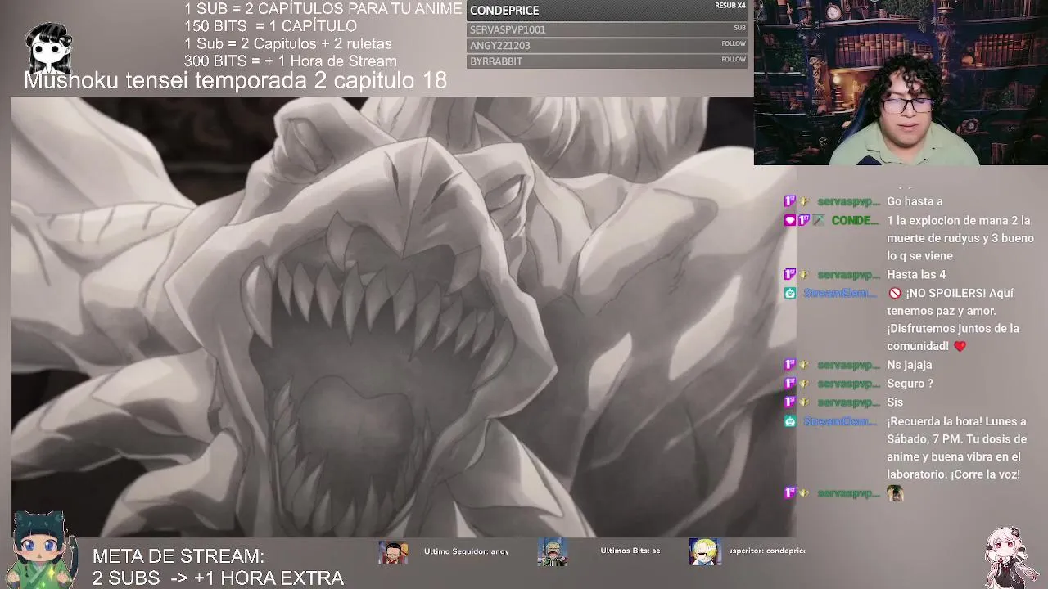Click the yellow badge on 'Hasta las 4' row
This screenshot has height=589, width=1048.
click(804, 274)
